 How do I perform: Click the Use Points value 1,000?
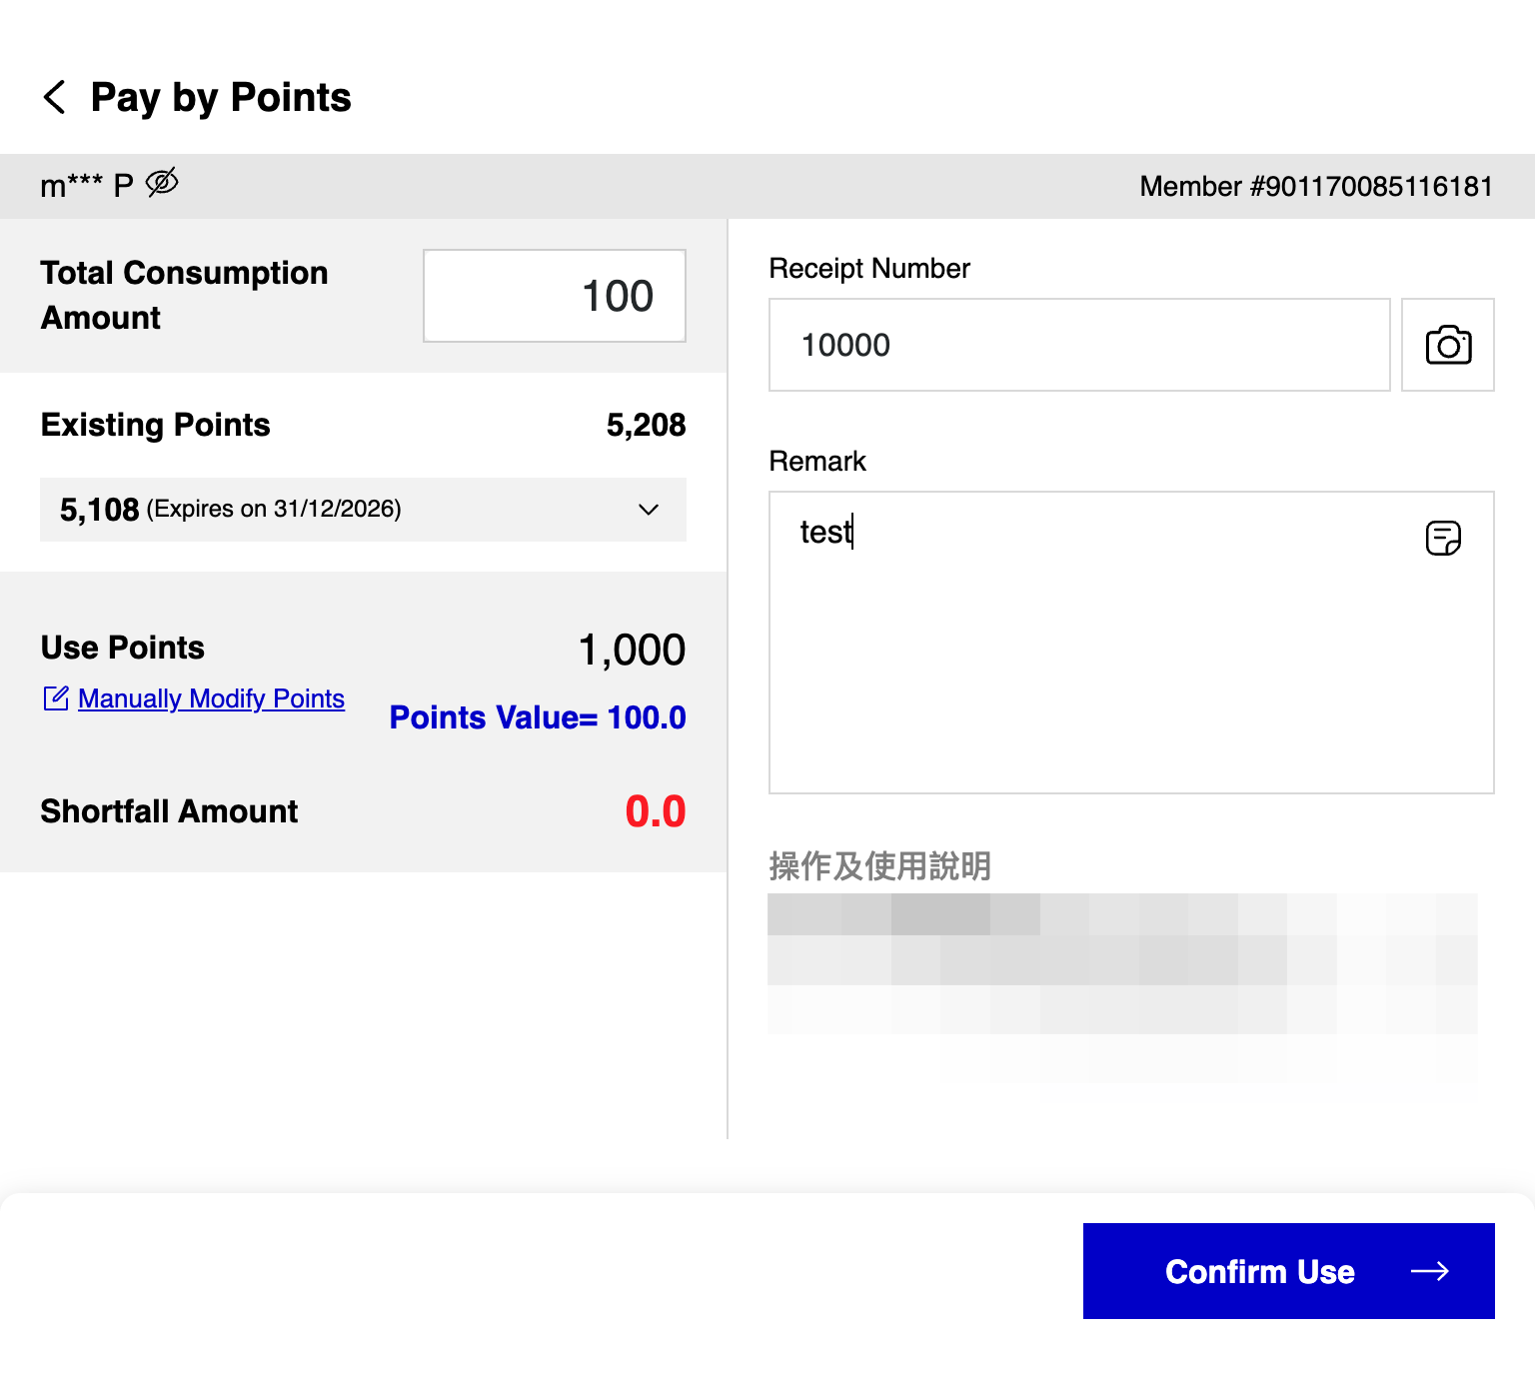(x=632, y=651)
